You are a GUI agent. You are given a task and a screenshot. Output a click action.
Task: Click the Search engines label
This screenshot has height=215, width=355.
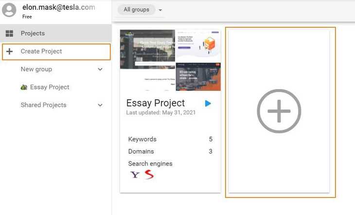pyautogui.click(x=150, y=163)
